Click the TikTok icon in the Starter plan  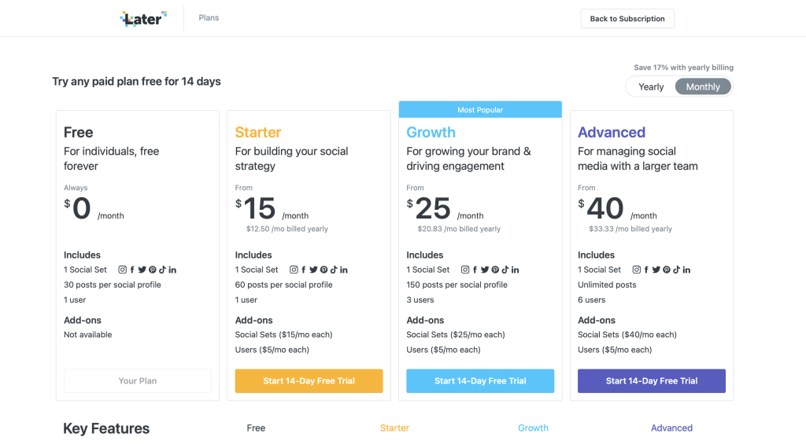click(x=334, y=270)
